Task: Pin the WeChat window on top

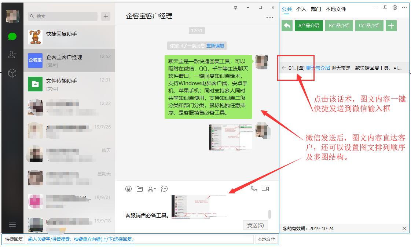Action: pyautogui.click(x=235, y=8)
